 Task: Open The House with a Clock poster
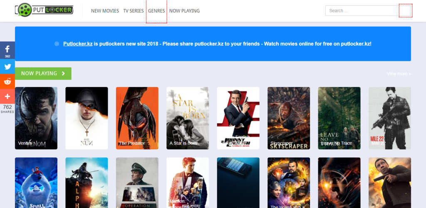click(289, 183)
